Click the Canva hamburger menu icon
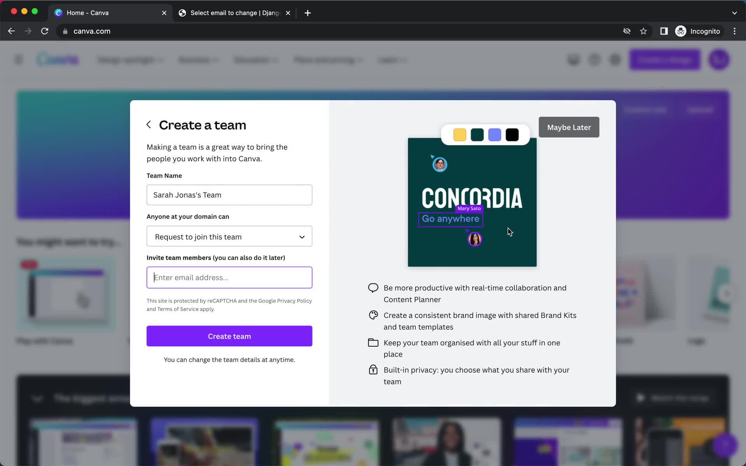The height and width of the screenshot is (466, 746). [x=19, y=60]
